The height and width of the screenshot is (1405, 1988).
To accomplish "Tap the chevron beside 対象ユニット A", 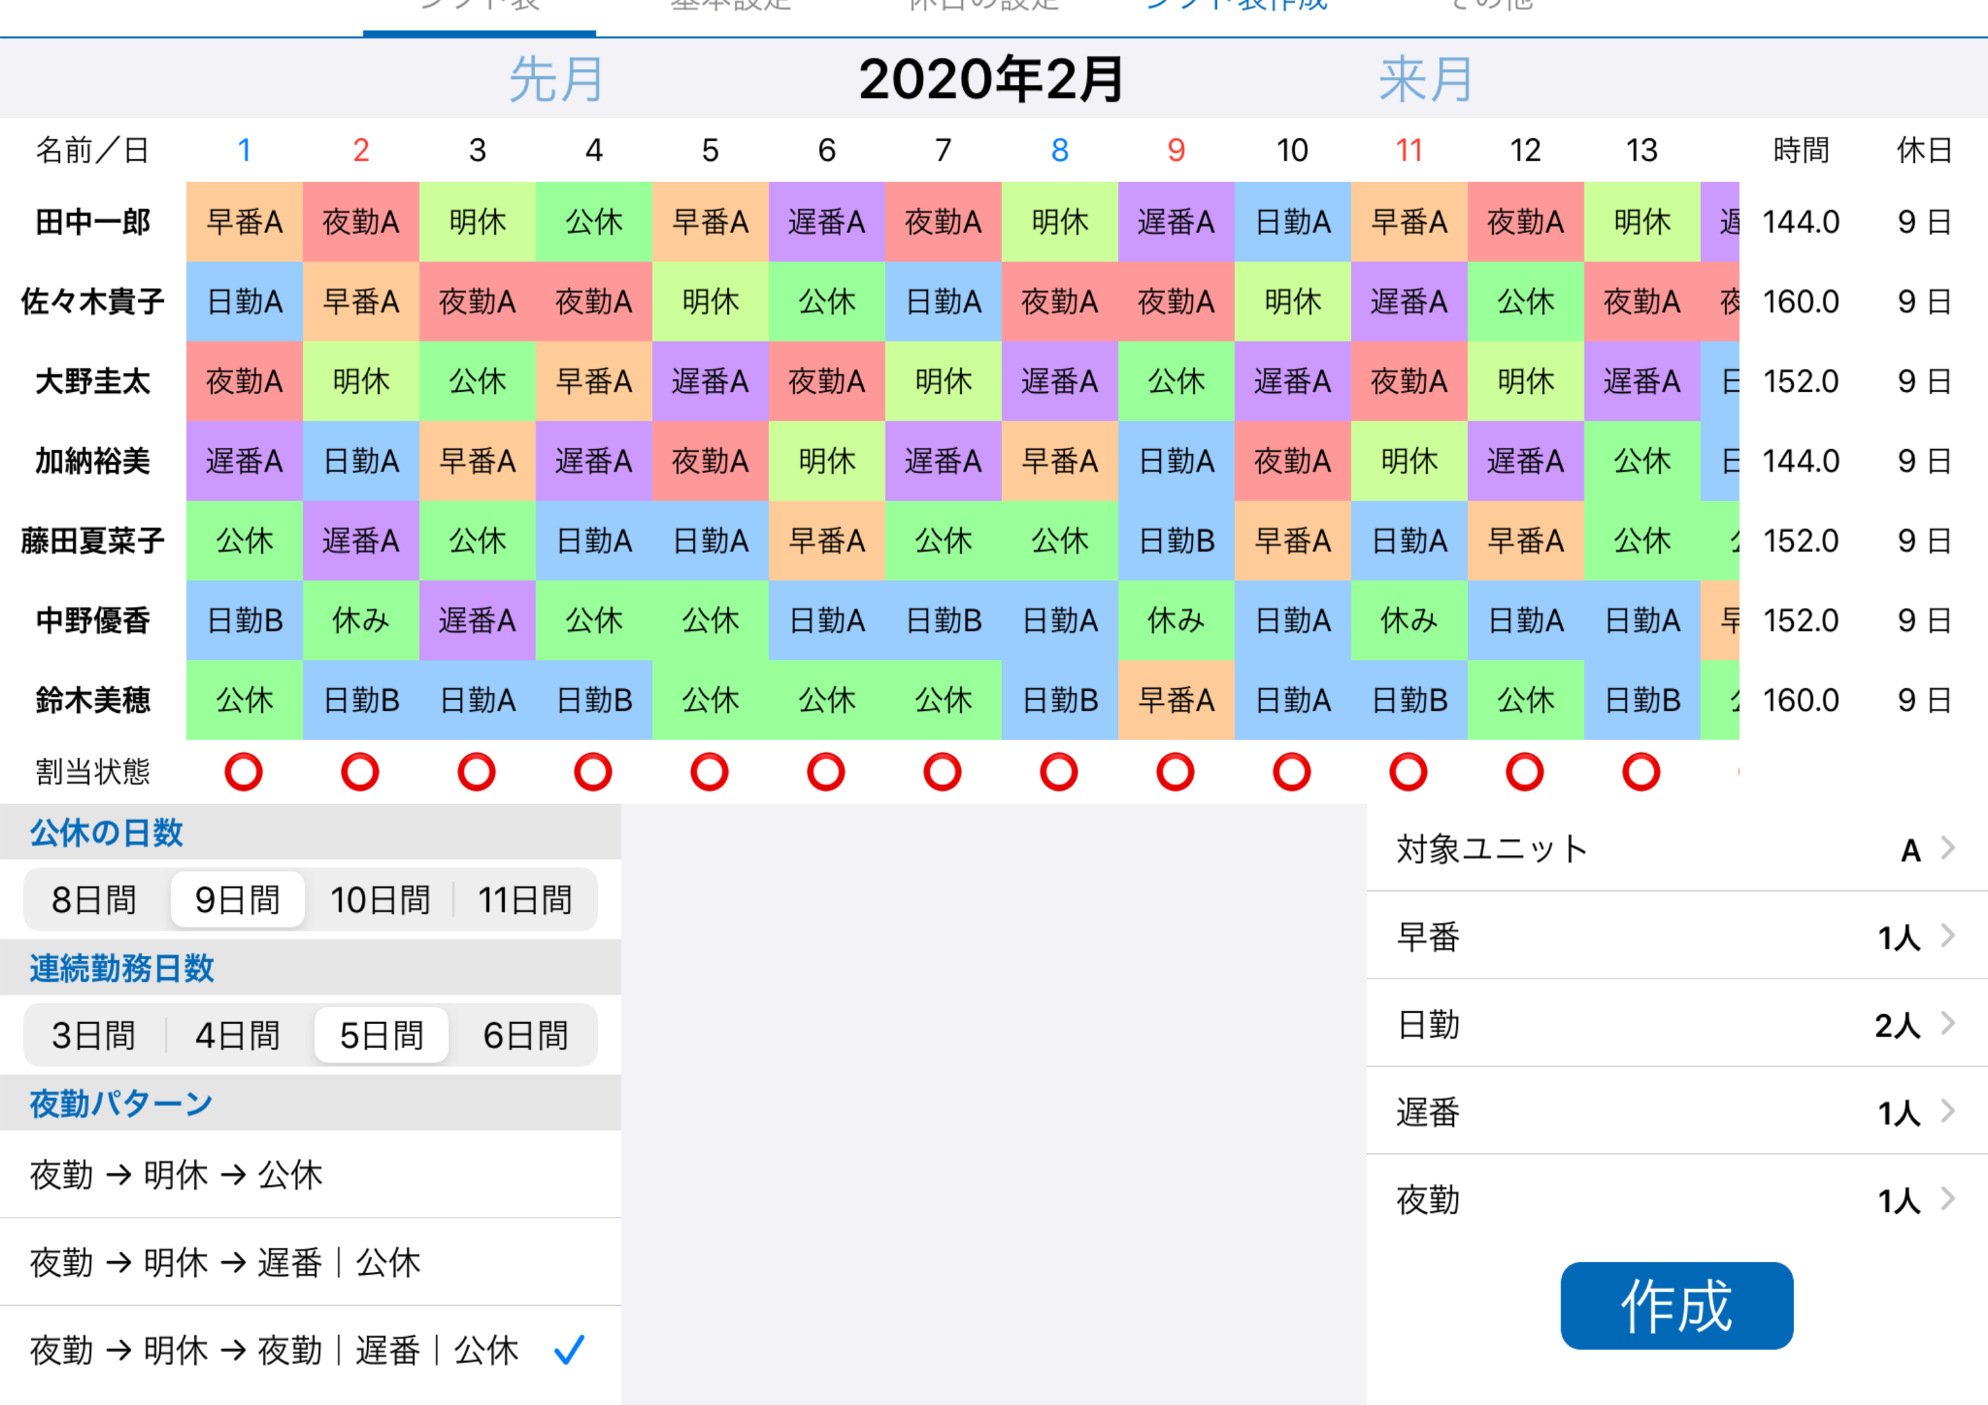I will click(x=1948, y=847).
